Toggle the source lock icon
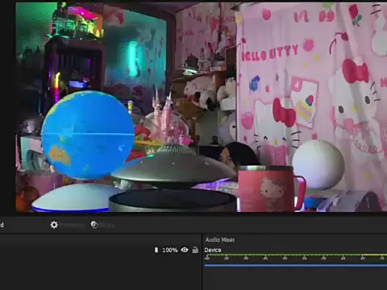387x290 pixels. [195, 250]
